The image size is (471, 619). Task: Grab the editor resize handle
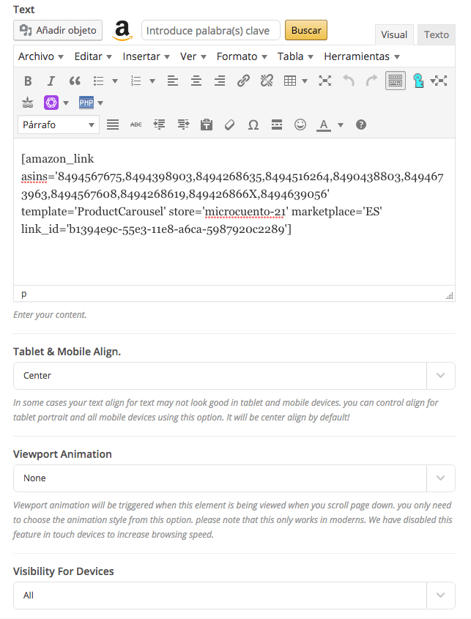click(449, 296)
